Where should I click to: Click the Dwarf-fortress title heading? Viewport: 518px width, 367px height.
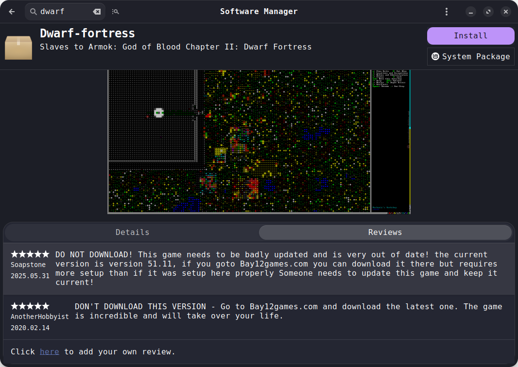coord(87,33)
